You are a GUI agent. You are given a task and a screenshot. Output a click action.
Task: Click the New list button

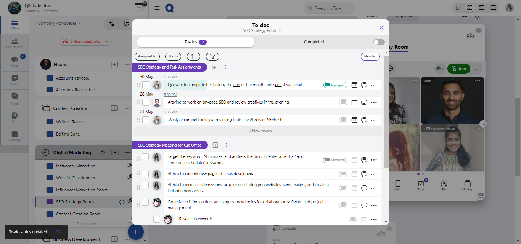[x=370, y=56]
